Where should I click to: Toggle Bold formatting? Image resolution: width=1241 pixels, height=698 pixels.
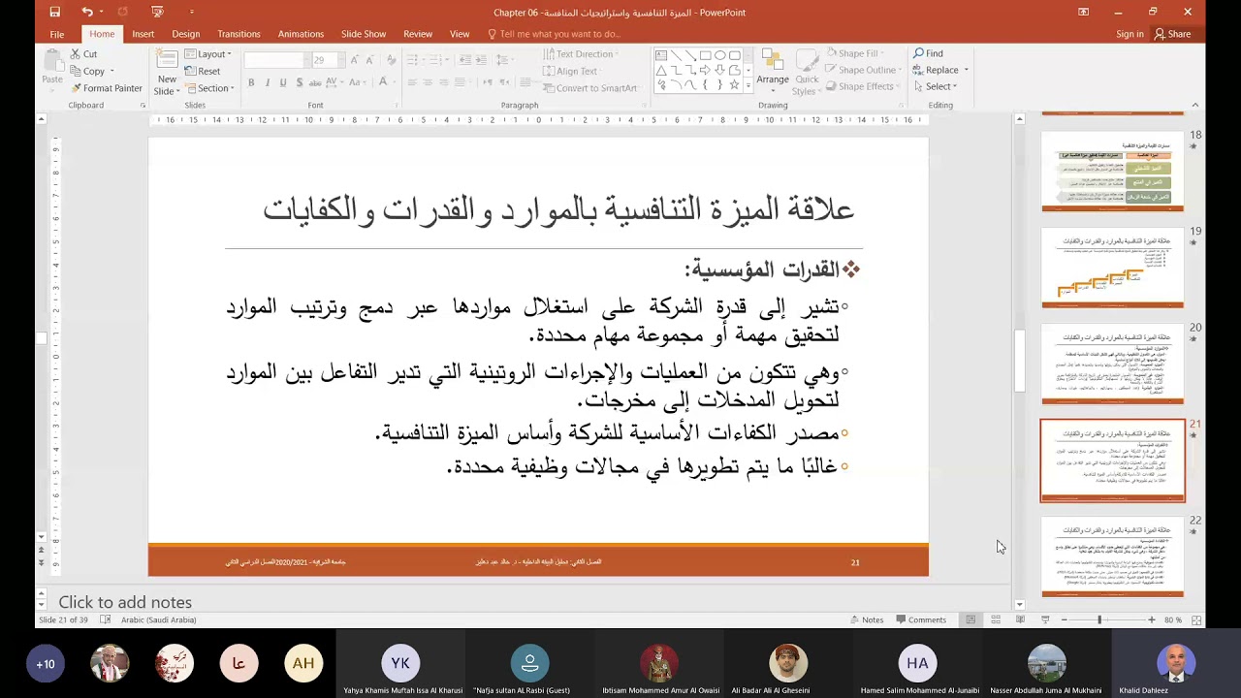tap(251, 82)
